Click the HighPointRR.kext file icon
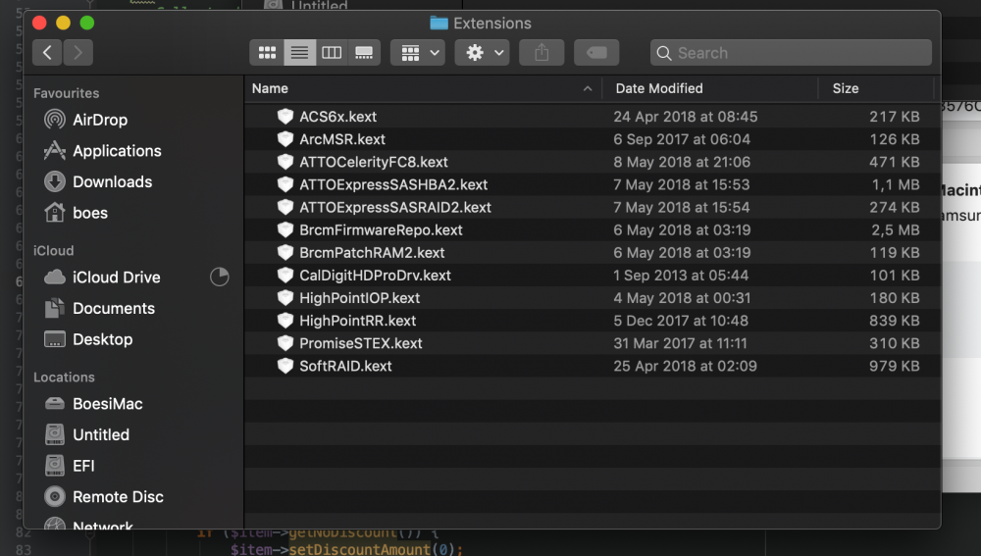 285,321
